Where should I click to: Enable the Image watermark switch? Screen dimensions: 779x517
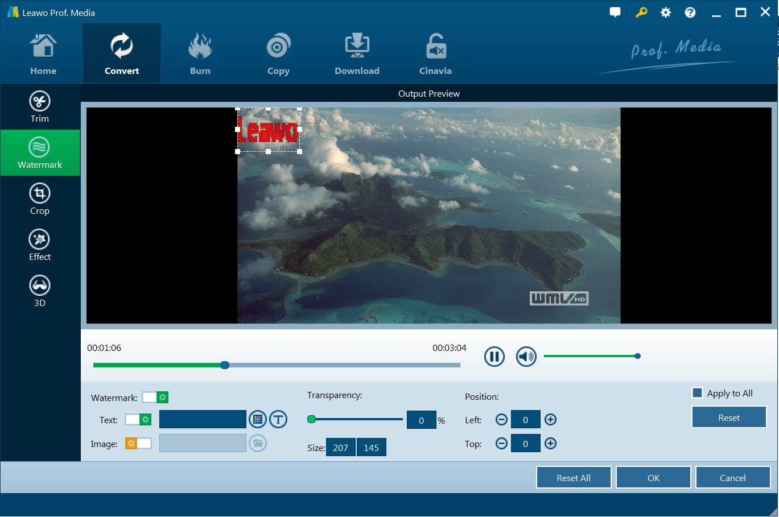(138, 444)
